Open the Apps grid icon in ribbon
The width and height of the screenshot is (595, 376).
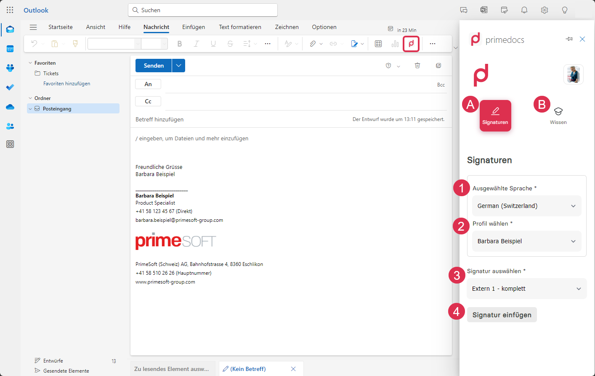(378, 44)
